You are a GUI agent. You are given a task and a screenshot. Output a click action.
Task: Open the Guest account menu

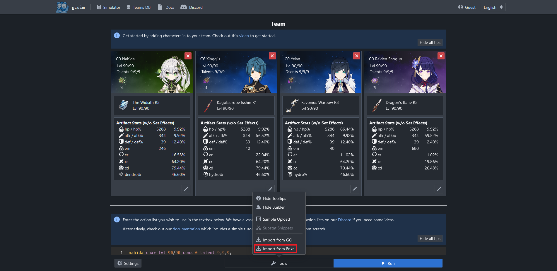(x=467, y=7)
